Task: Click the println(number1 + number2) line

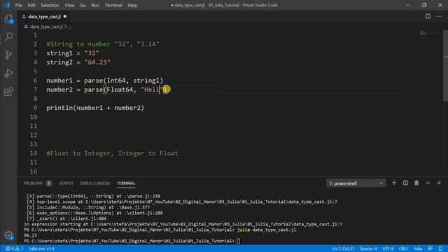Action: click(95, 108)
